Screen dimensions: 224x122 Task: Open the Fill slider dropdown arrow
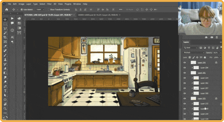221,58
